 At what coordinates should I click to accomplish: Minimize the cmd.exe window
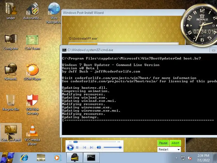point(213,50)
